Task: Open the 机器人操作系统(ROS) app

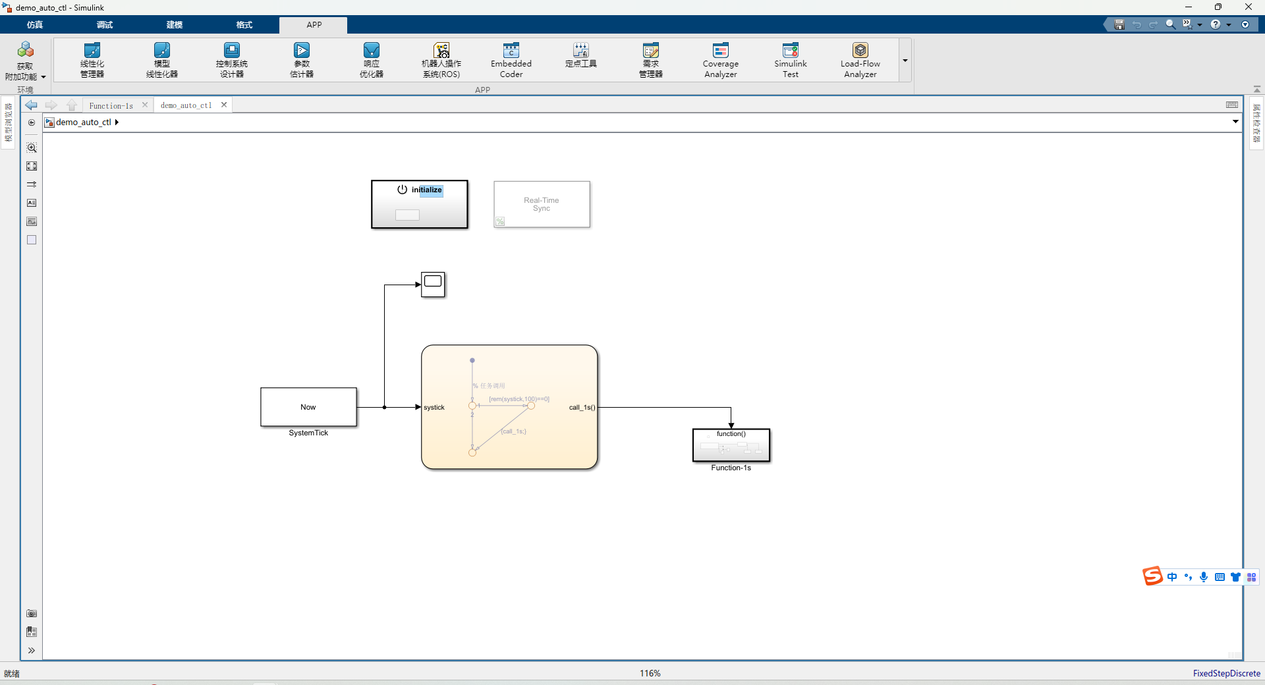Action: (441, 60)
